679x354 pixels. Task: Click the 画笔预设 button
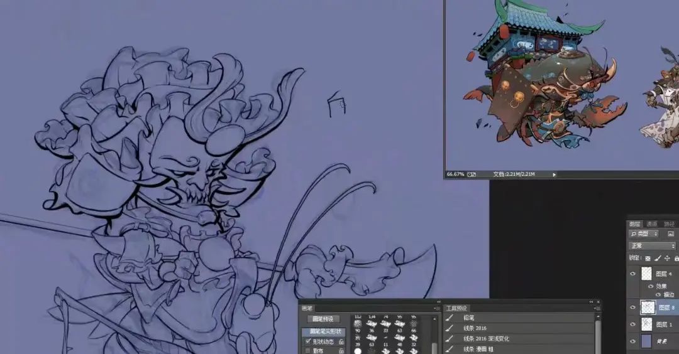coord(324,319)
